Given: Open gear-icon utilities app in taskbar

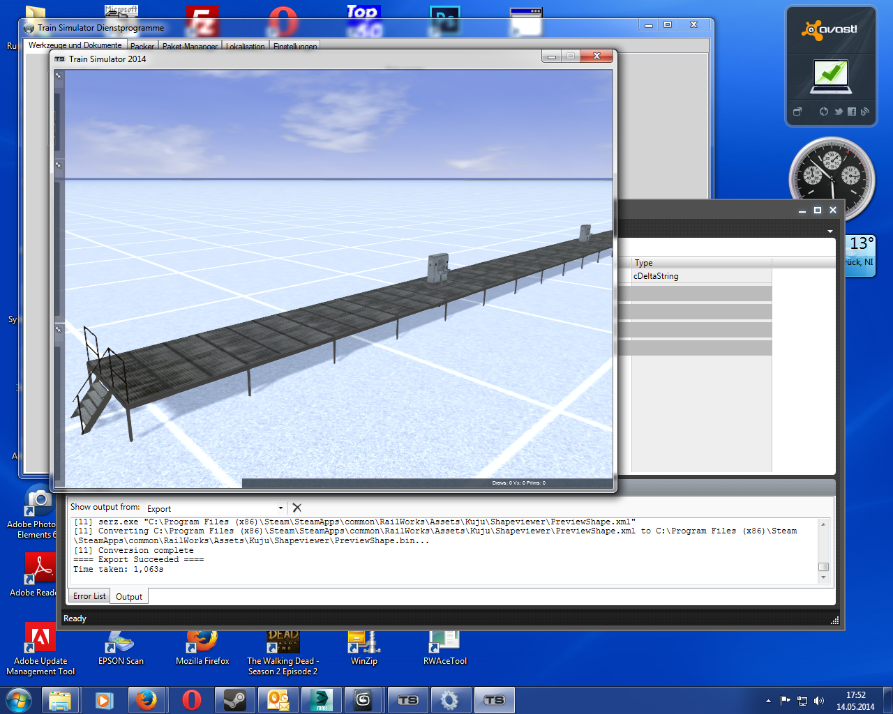Looking at the screenshot, I should [x=450, y=700].
